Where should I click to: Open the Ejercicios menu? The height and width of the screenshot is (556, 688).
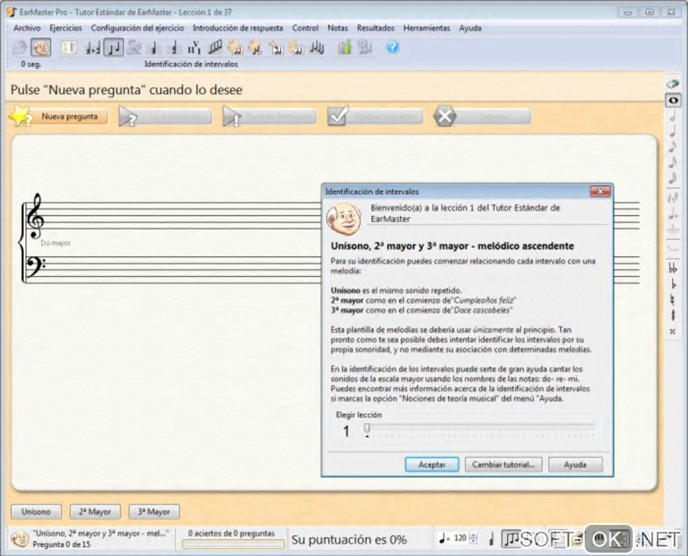tap(65, 28)
